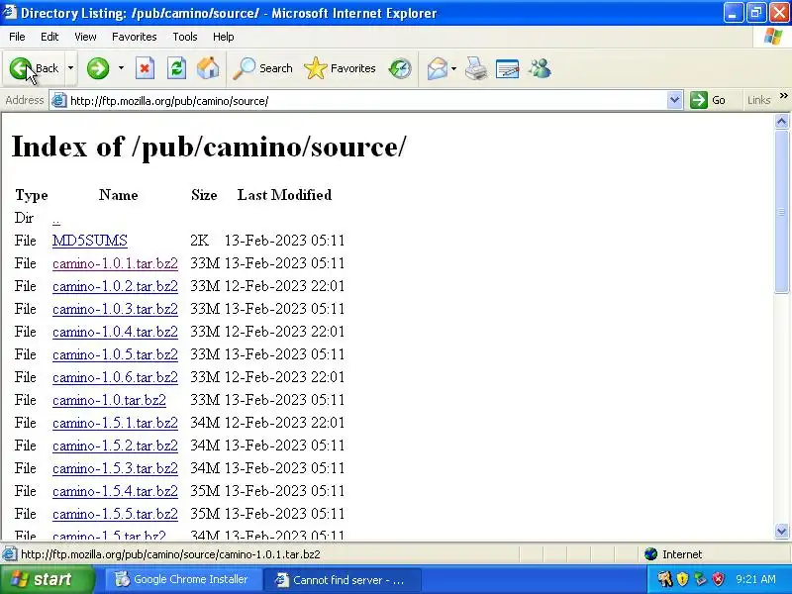
Task: Download camino-1.0.tar.bz2
Action: point(109,400)
